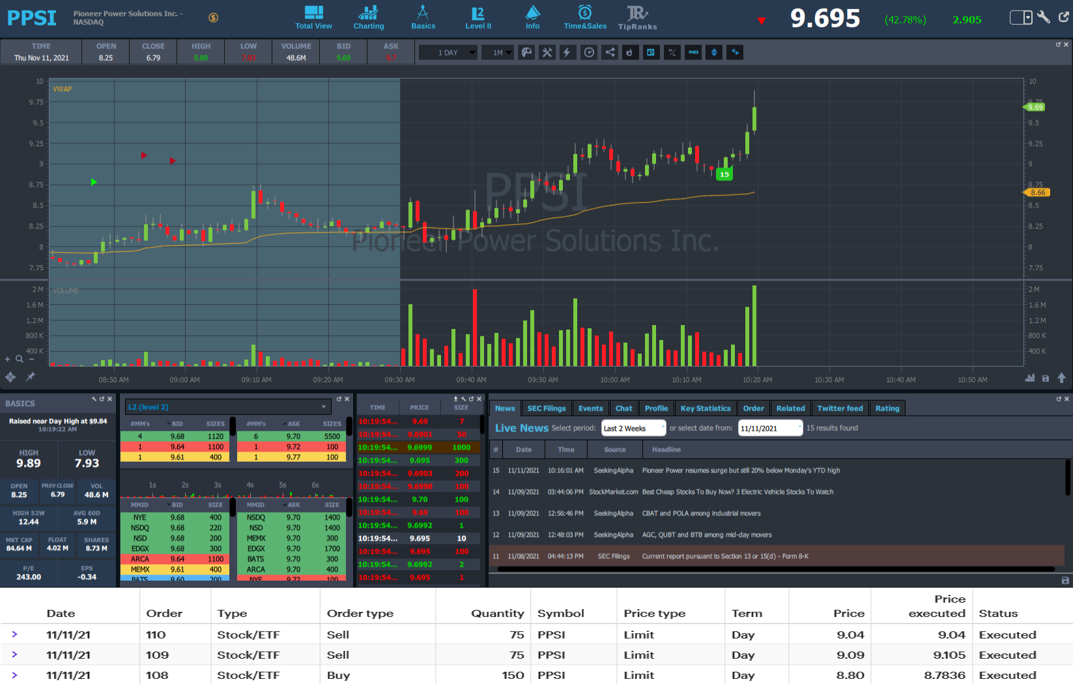The height and width of the screenshot is (688, 1073).
Task: Click the lightning bolt icon in chart toolbar
Action: (567, 53)
